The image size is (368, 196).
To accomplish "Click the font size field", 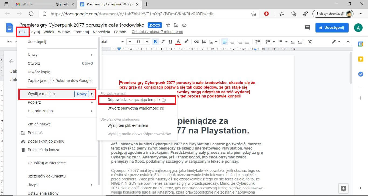I will point(138,42).
